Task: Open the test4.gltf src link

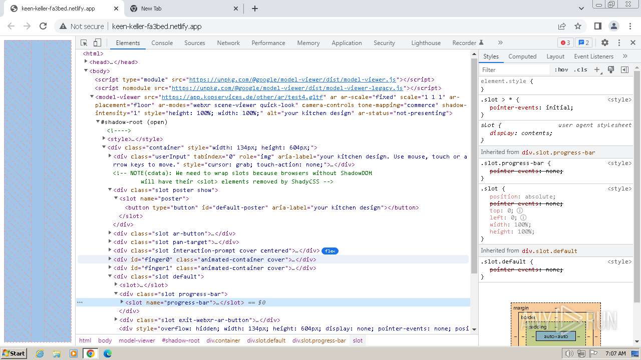Action: click(x=243, y=97)
